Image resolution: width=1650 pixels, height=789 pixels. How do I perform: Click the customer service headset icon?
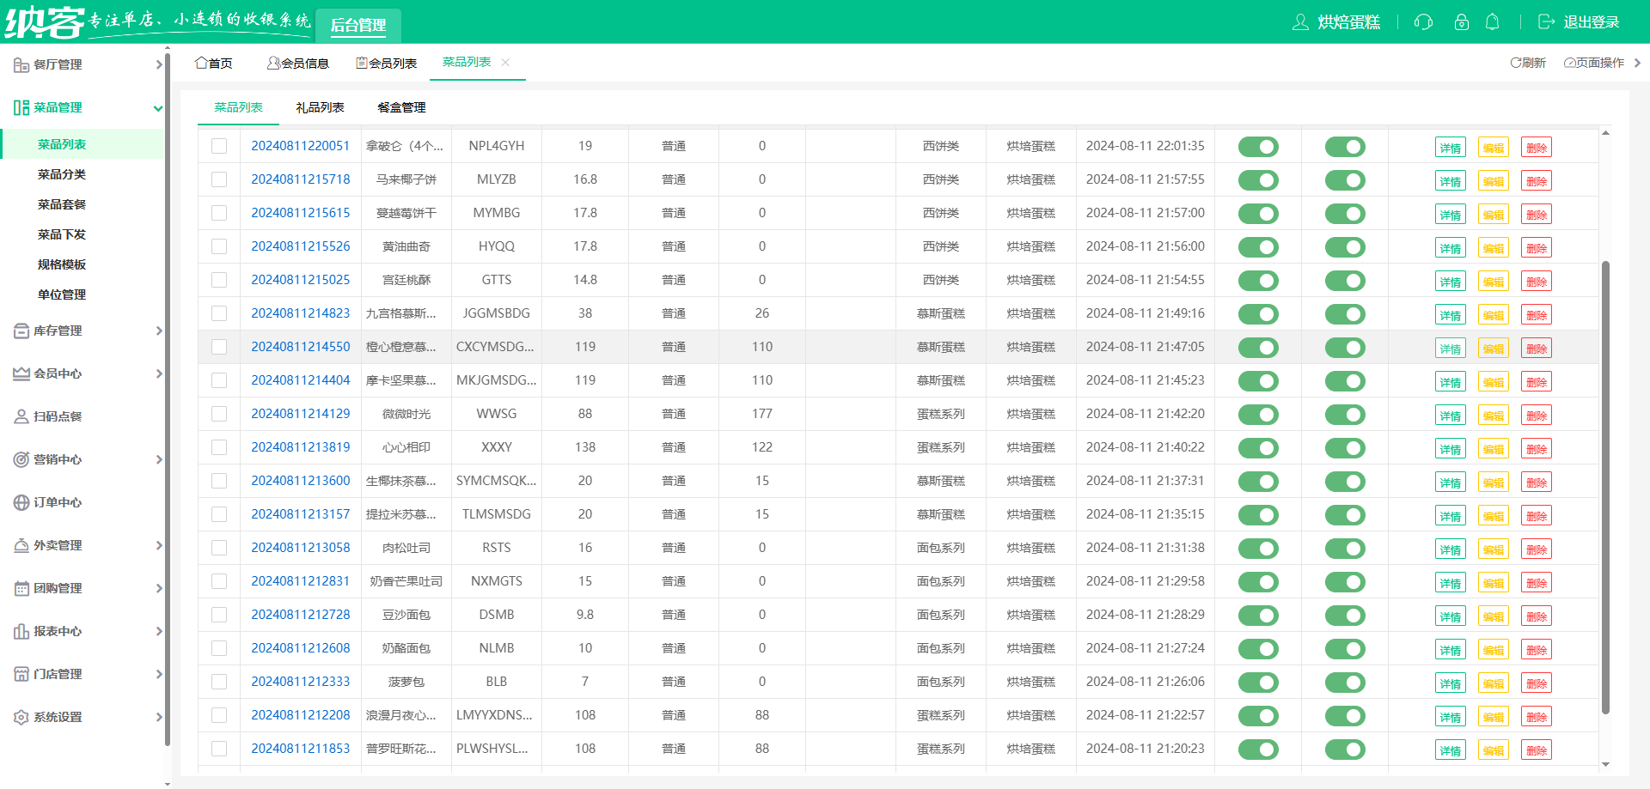(1423, 22)
